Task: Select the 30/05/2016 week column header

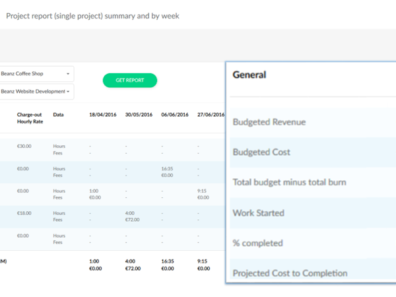Action: (x=139, y=115)
